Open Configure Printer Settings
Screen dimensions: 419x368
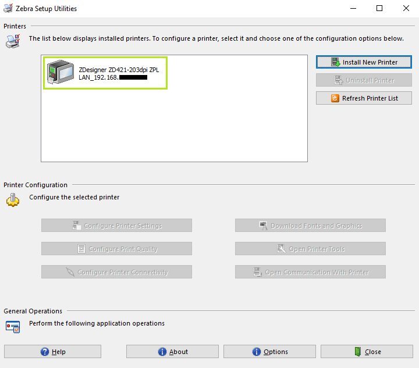116,226
